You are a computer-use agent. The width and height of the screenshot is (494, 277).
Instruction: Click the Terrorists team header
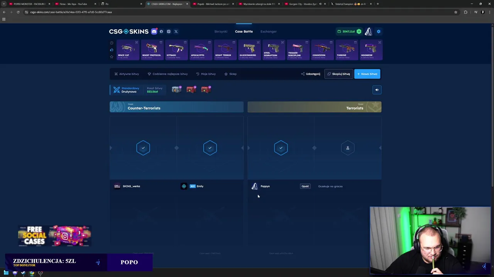pyautogui.click(x=315, y=107)
